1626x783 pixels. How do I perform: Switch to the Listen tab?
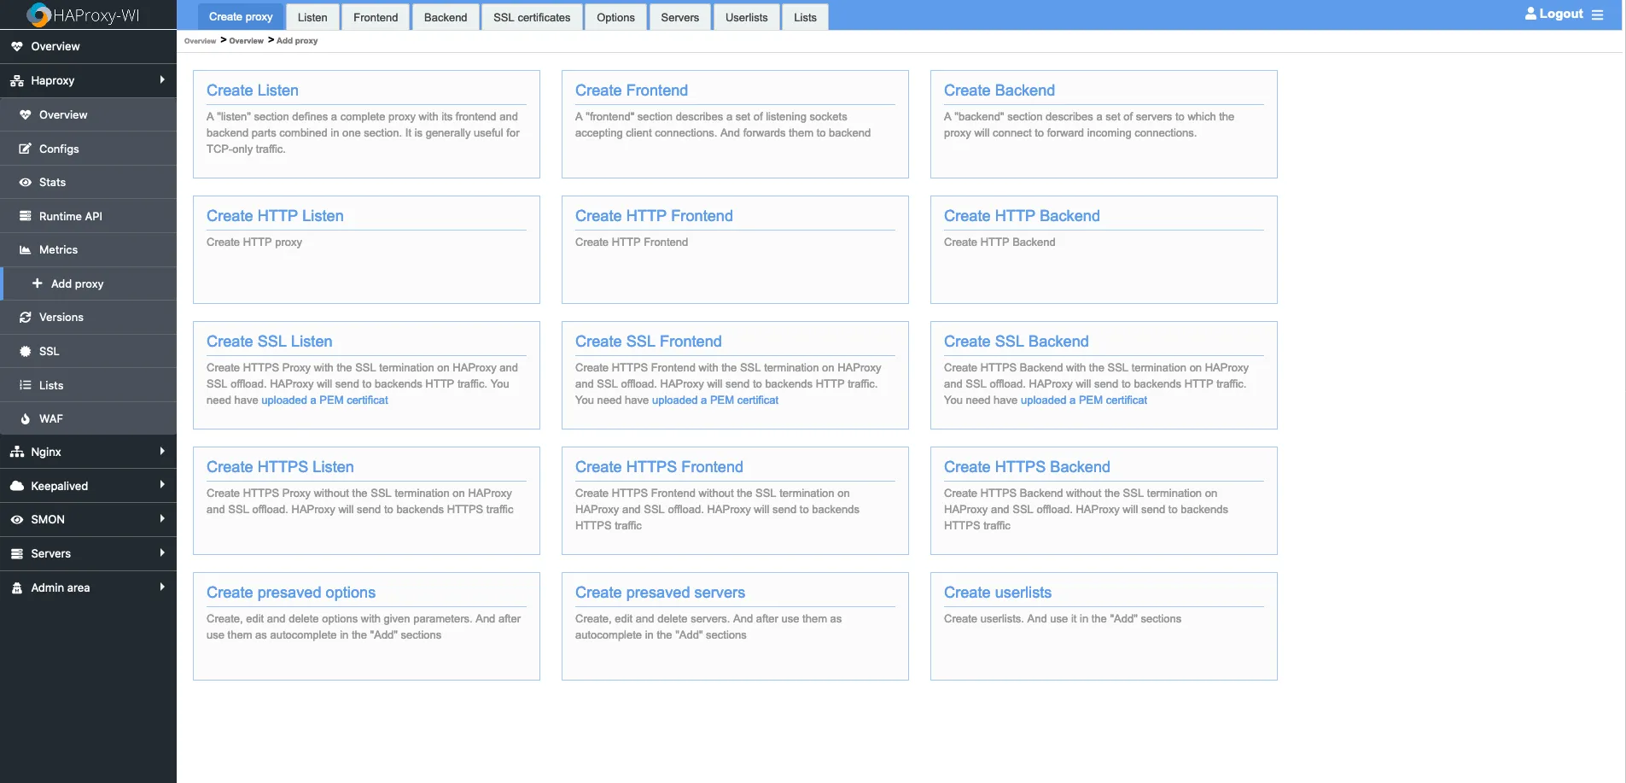point(312,17)
